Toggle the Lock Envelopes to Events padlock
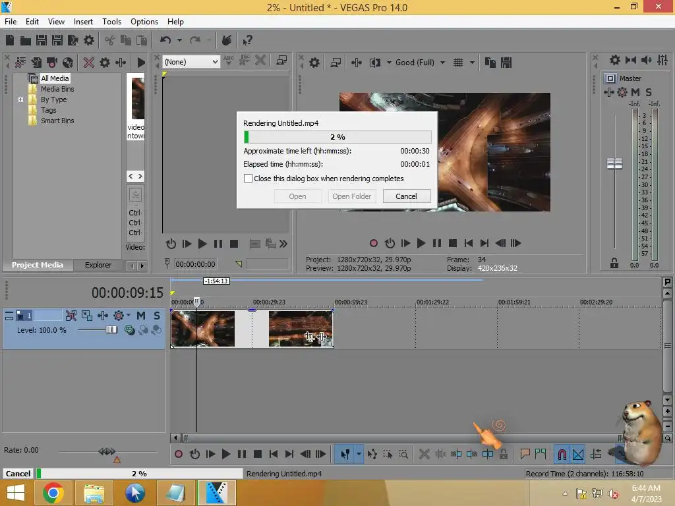 point(504,454)
